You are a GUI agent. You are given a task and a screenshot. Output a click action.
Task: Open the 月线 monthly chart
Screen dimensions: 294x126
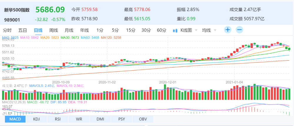pyautogui.click(x=69, y=30)
